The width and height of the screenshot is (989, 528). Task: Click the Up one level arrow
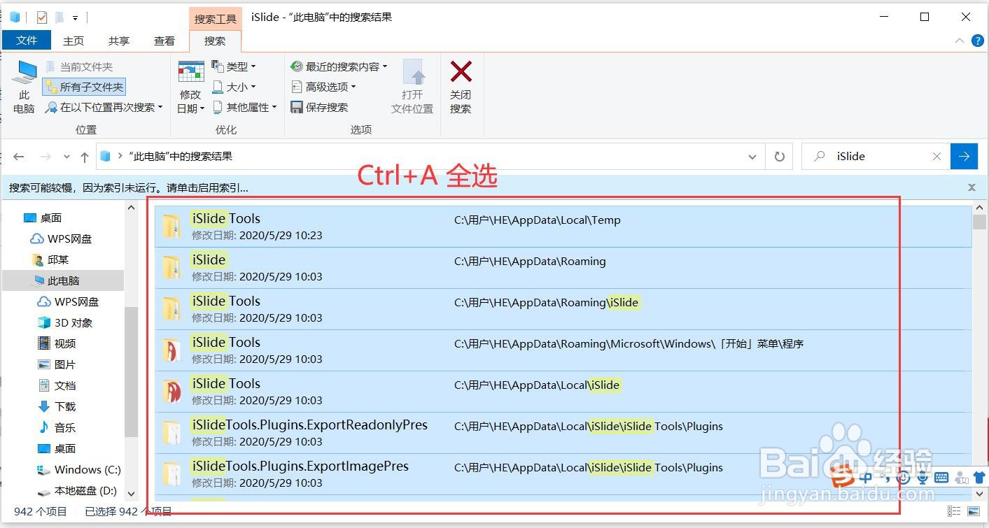pos(85,157)
